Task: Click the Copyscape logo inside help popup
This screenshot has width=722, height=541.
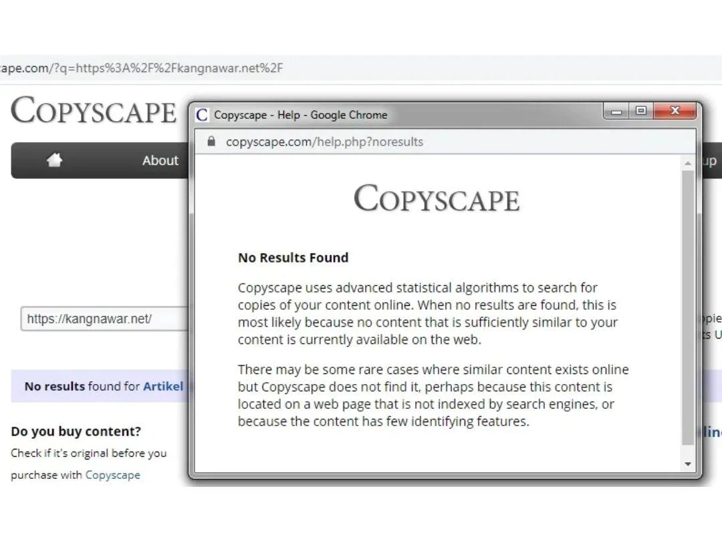Action: point(437,198)
